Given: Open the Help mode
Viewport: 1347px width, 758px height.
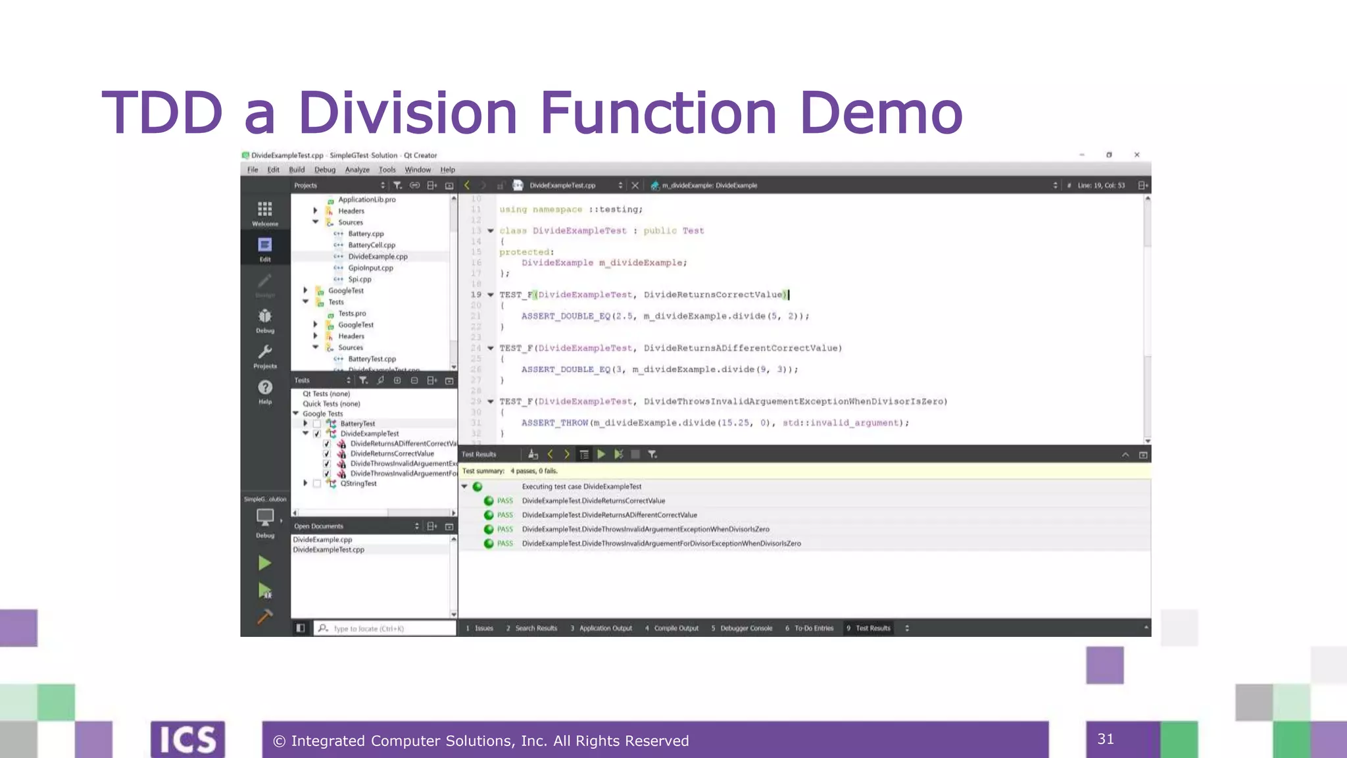Looking at the screenshot, I should 265,392.
